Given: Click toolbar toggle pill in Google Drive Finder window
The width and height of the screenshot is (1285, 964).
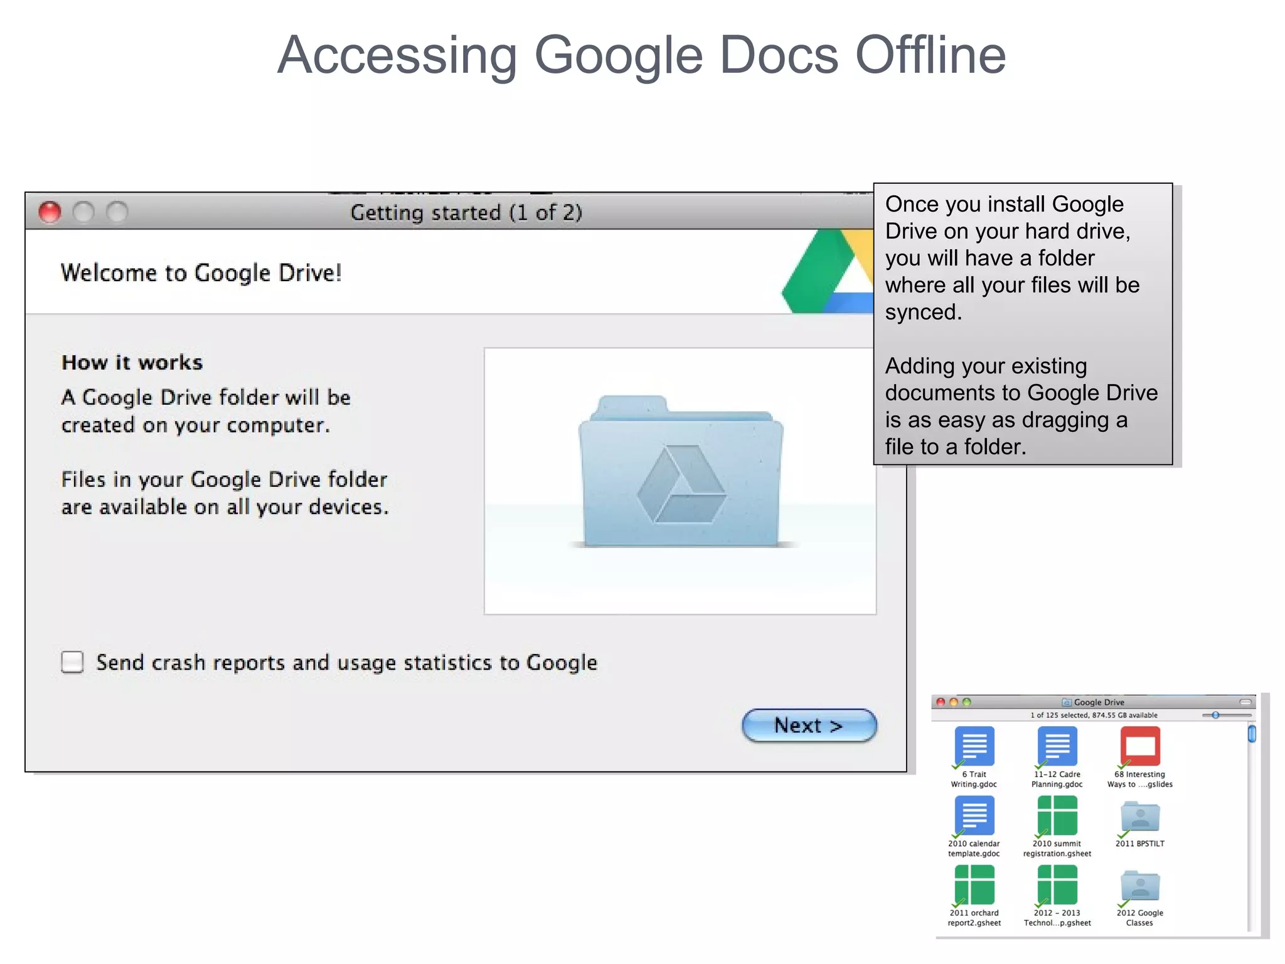Looking at the screenshot, I should click(x=1245, y=702).
